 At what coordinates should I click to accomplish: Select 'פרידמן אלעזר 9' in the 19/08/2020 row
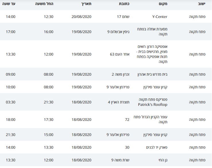click(118, 87)
